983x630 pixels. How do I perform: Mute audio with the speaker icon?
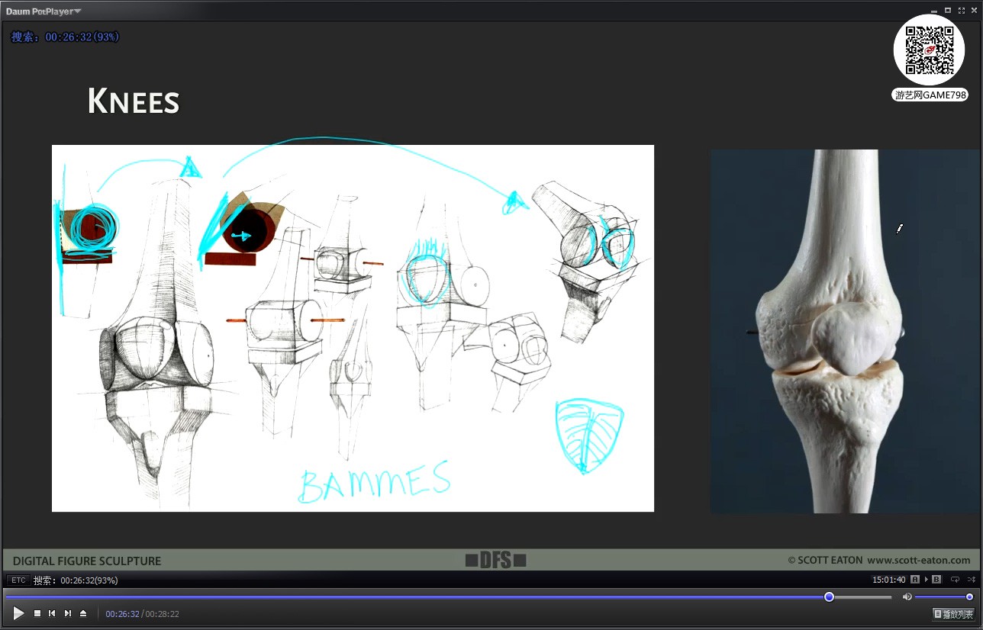(x=907, y=596)
